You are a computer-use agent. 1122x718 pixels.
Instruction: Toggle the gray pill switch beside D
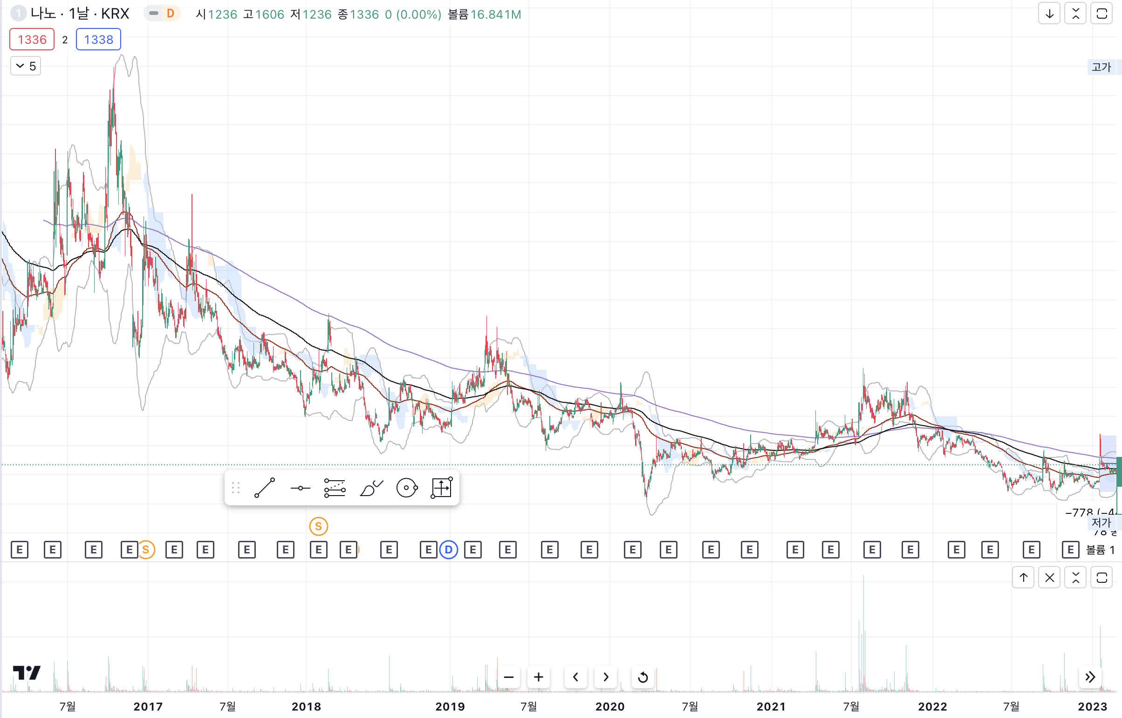pyautogui.click(x=153, y=14)
